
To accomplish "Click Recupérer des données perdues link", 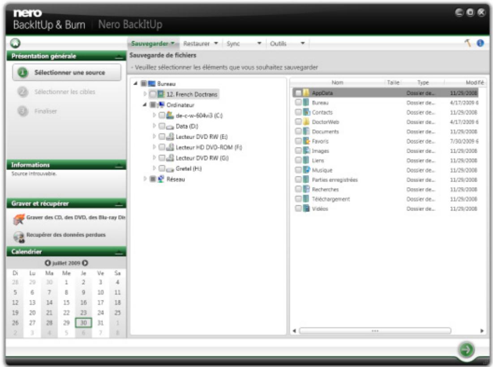I will point(66,235).
